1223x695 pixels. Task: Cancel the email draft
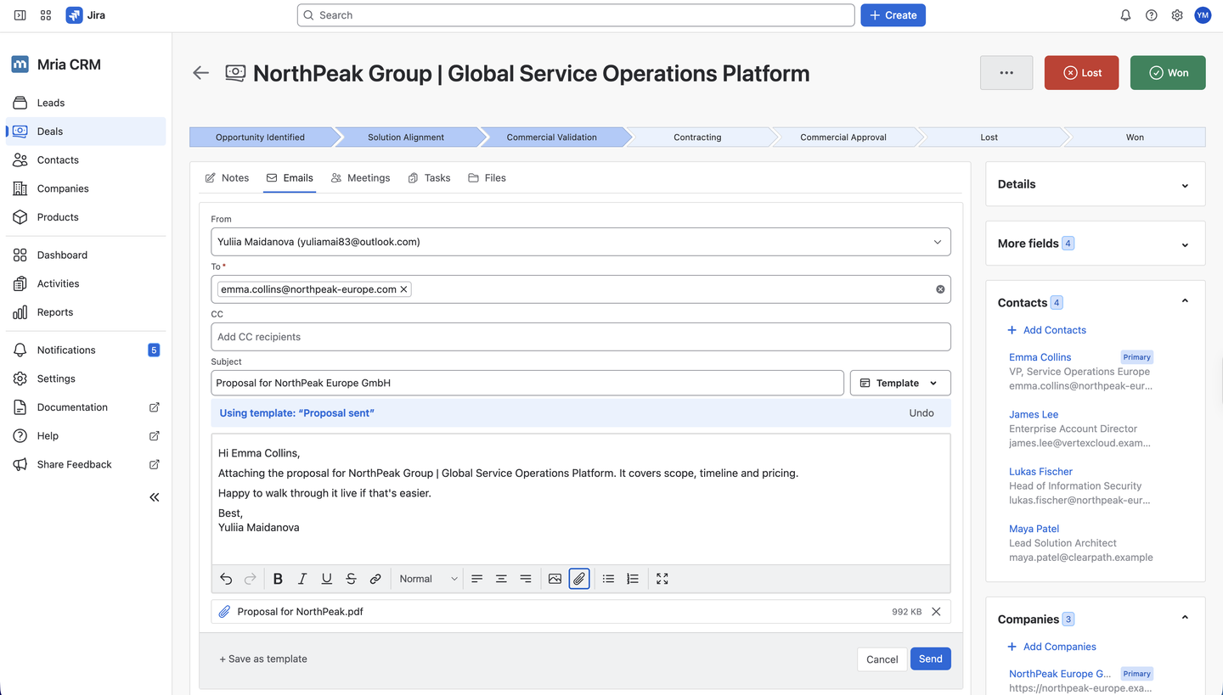(x=882, y=659)
